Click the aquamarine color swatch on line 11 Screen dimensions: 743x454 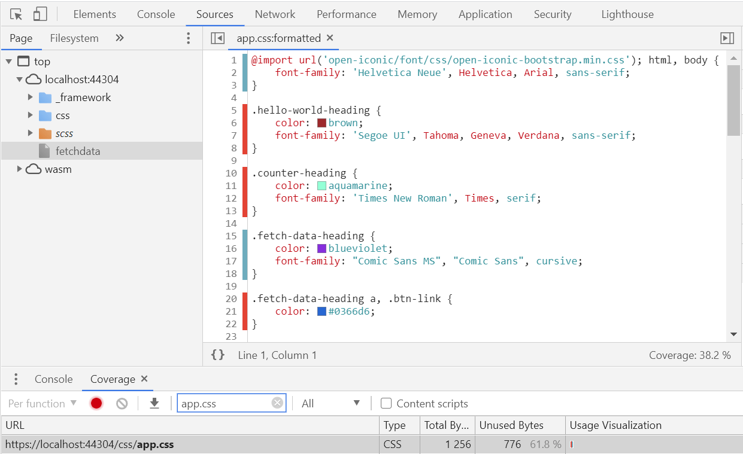coord(321,185)
